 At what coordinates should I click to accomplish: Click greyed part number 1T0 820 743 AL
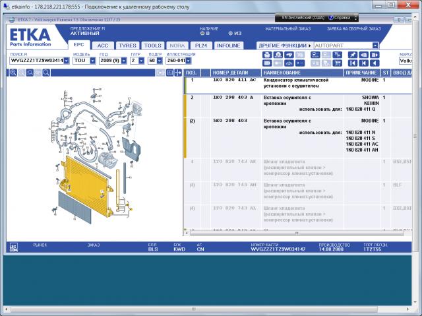pyautogui.click(x=235, y=208)
